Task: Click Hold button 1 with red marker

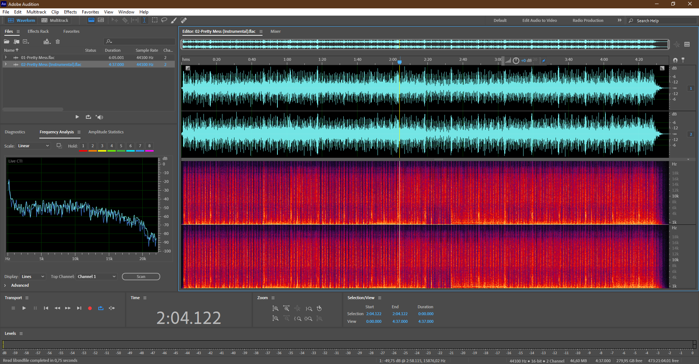Action: click(x=83, y=146)
